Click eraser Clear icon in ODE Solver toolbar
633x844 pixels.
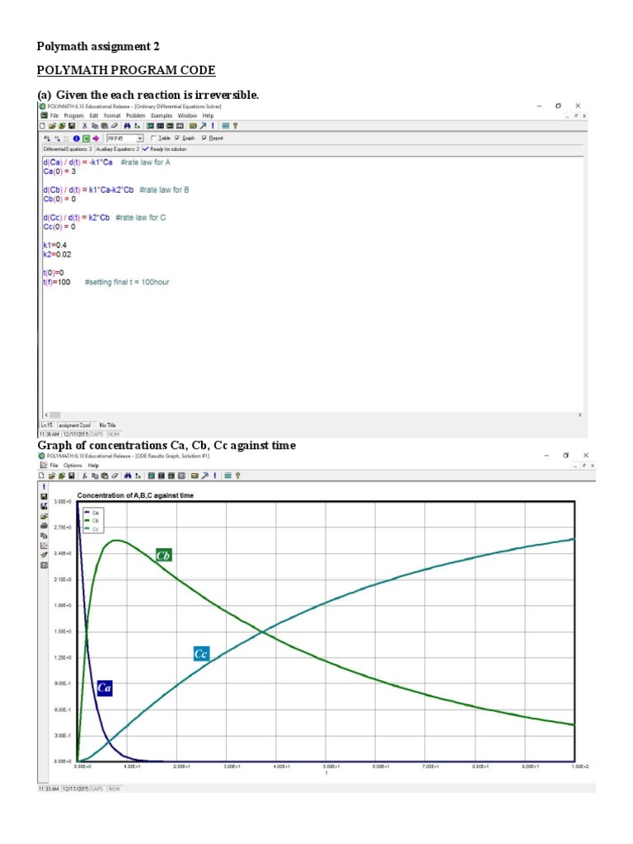[115, 125]
